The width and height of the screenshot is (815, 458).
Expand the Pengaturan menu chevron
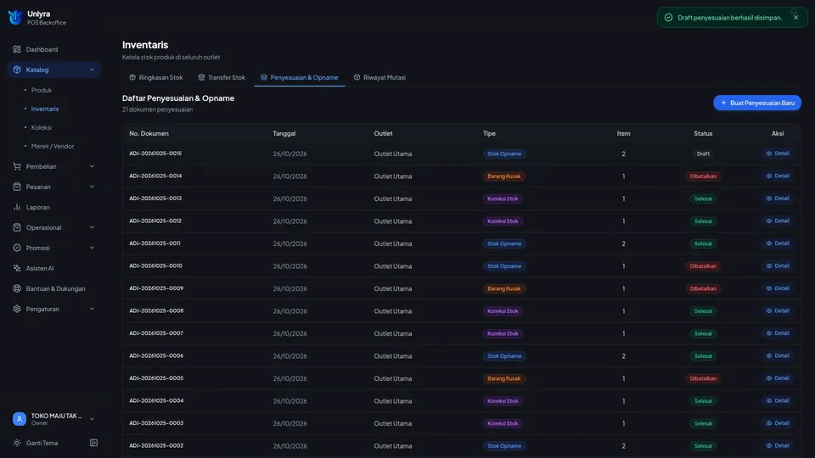pos(92,309)
